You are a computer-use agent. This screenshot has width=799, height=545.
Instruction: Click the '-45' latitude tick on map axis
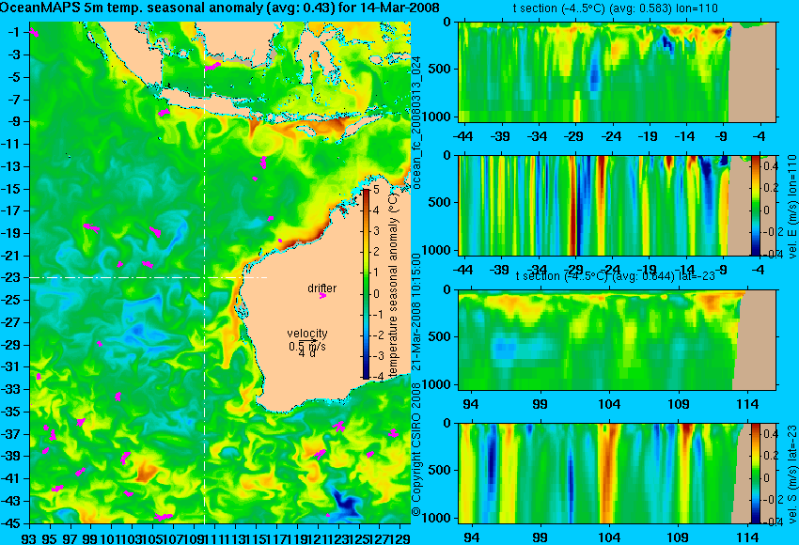click(11, 523)
